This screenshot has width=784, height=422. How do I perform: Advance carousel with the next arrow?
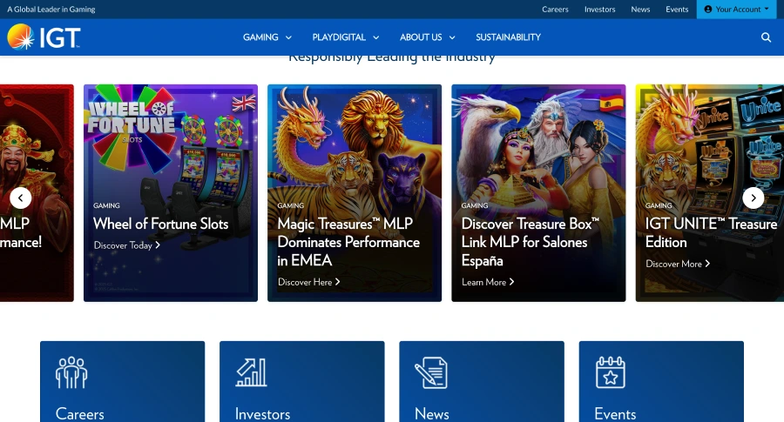click(x=754, y=198)
